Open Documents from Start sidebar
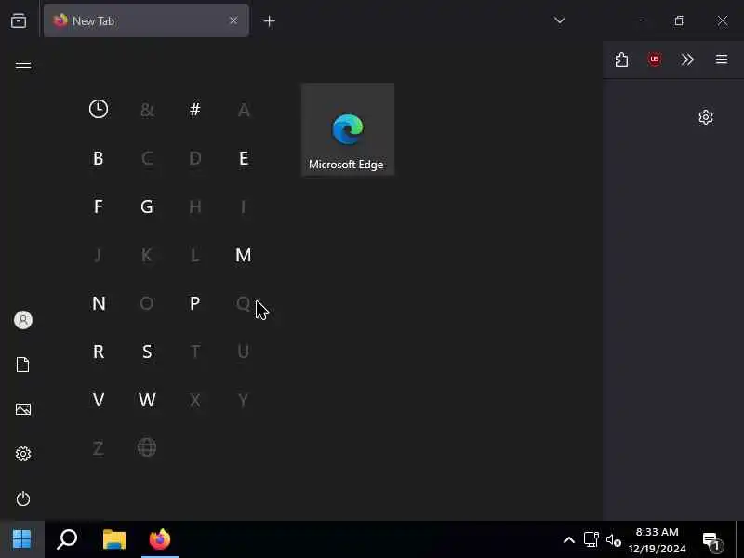The height and width of the screenshot is (558, 744). pos(22,365)
